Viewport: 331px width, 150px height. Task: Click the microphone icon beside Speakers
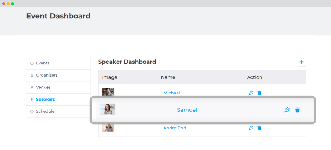pyautogui.click(x=32, y=100)
